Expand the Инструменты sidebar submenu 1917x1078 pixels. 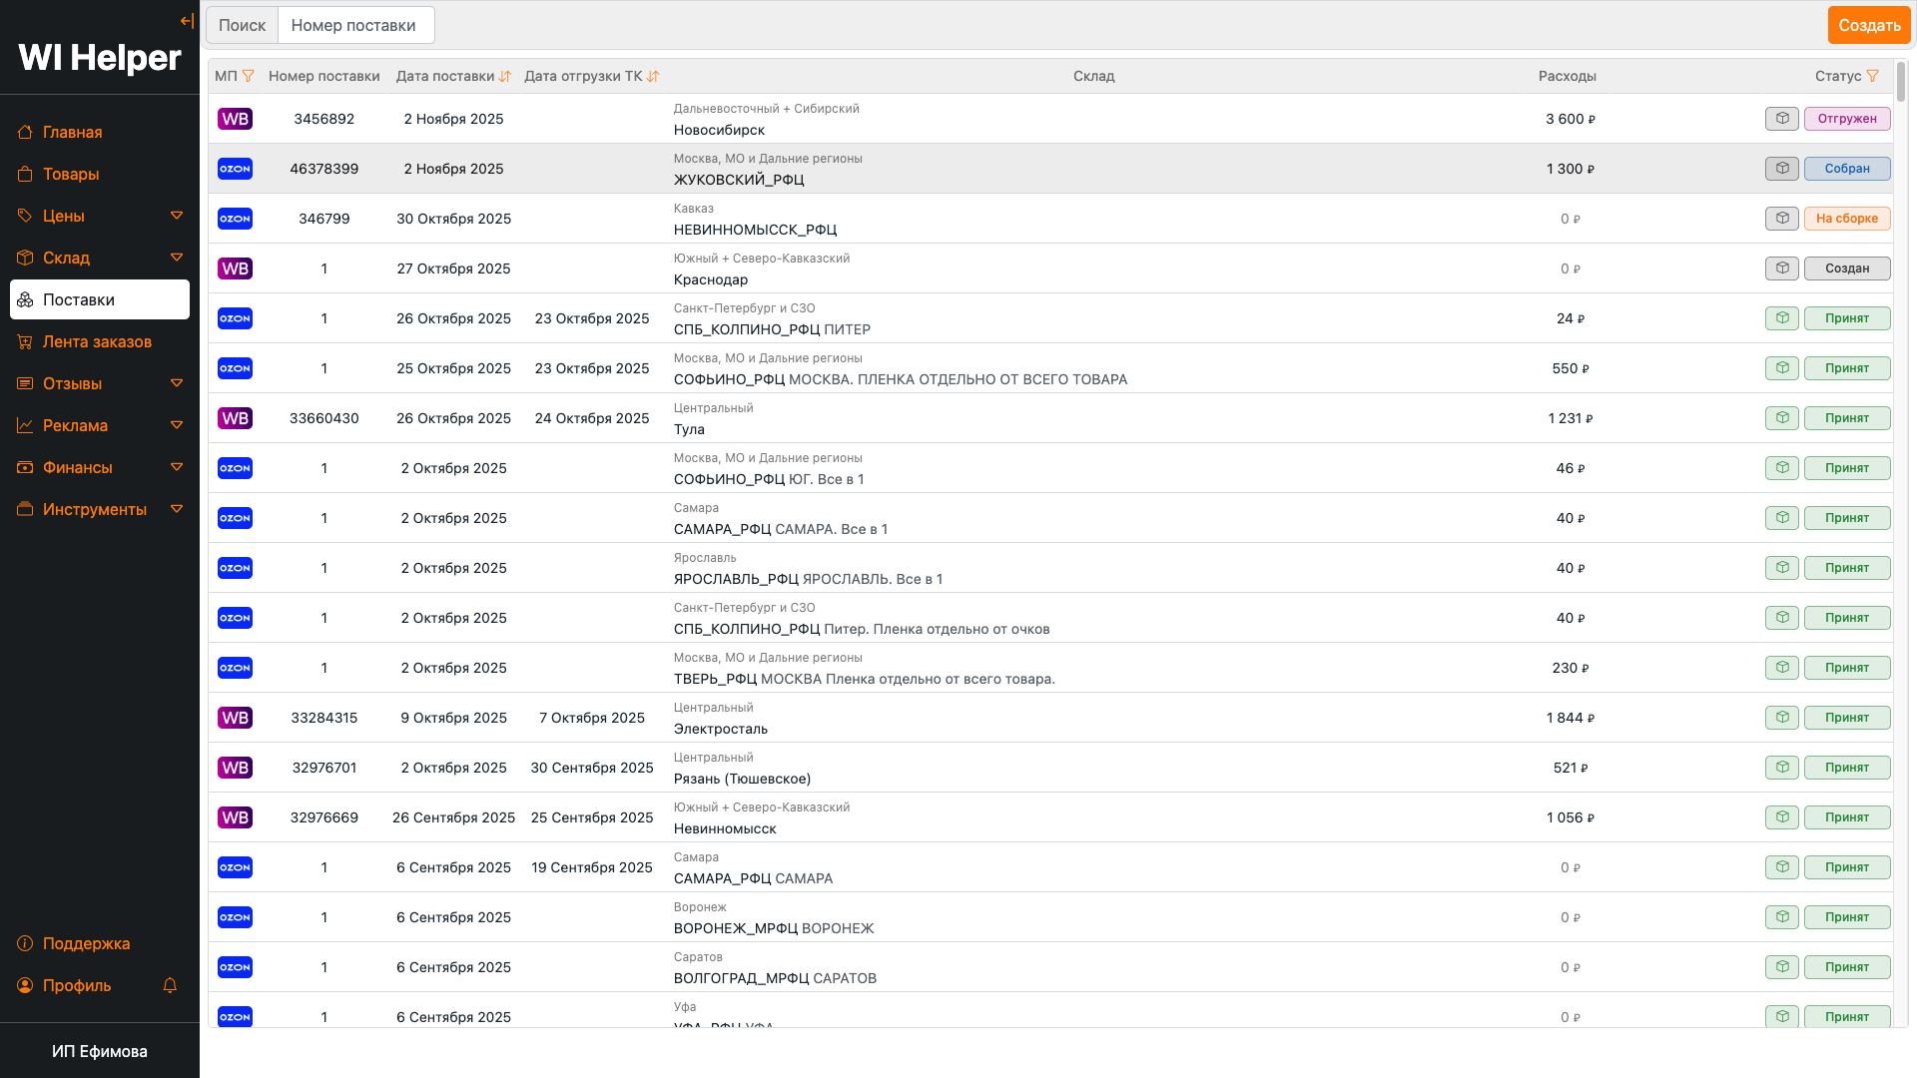click(177, 509)
